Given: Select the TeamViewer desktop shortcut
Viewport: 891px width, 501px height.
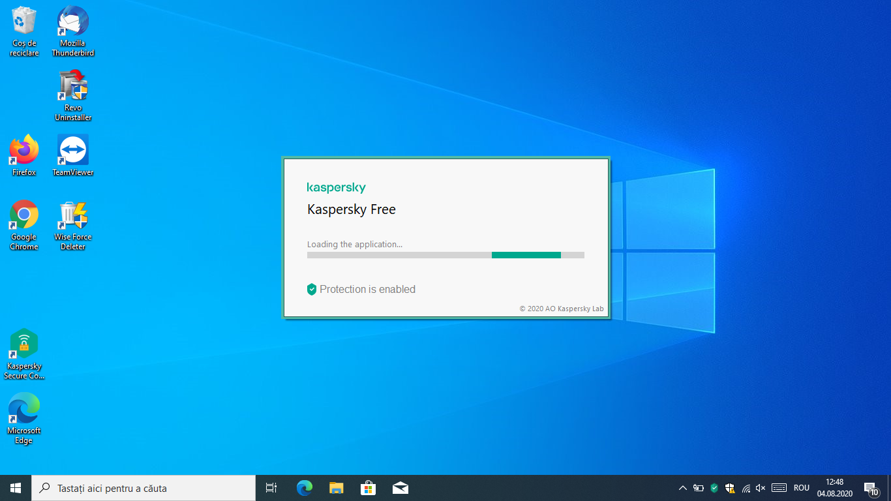Looking at the screenshot, I should pyautogui.click(x=73, y=156).
